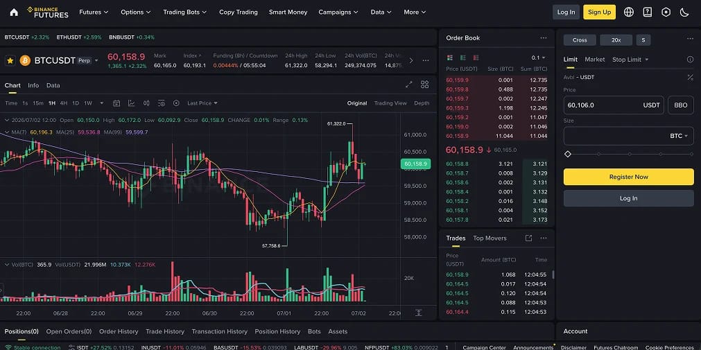Switch to Market order tab

click(x=595, y=60)
